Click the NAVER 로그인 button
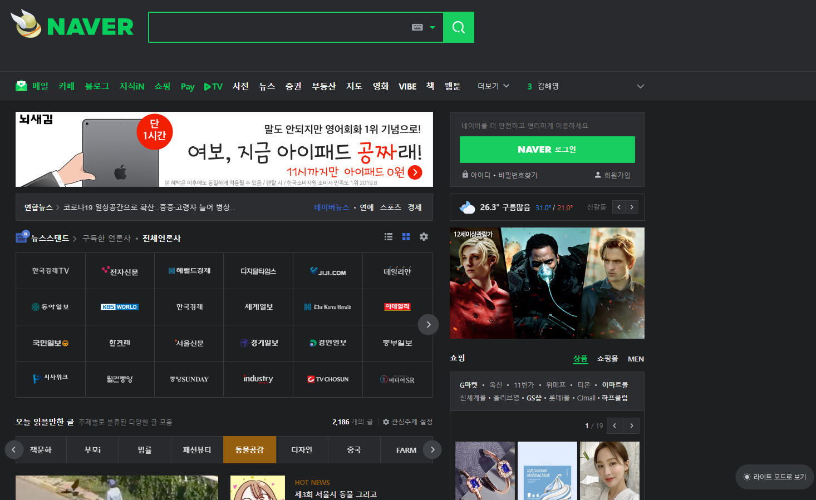Viewport: 816px width, 500px height. (x=547, y=150)
